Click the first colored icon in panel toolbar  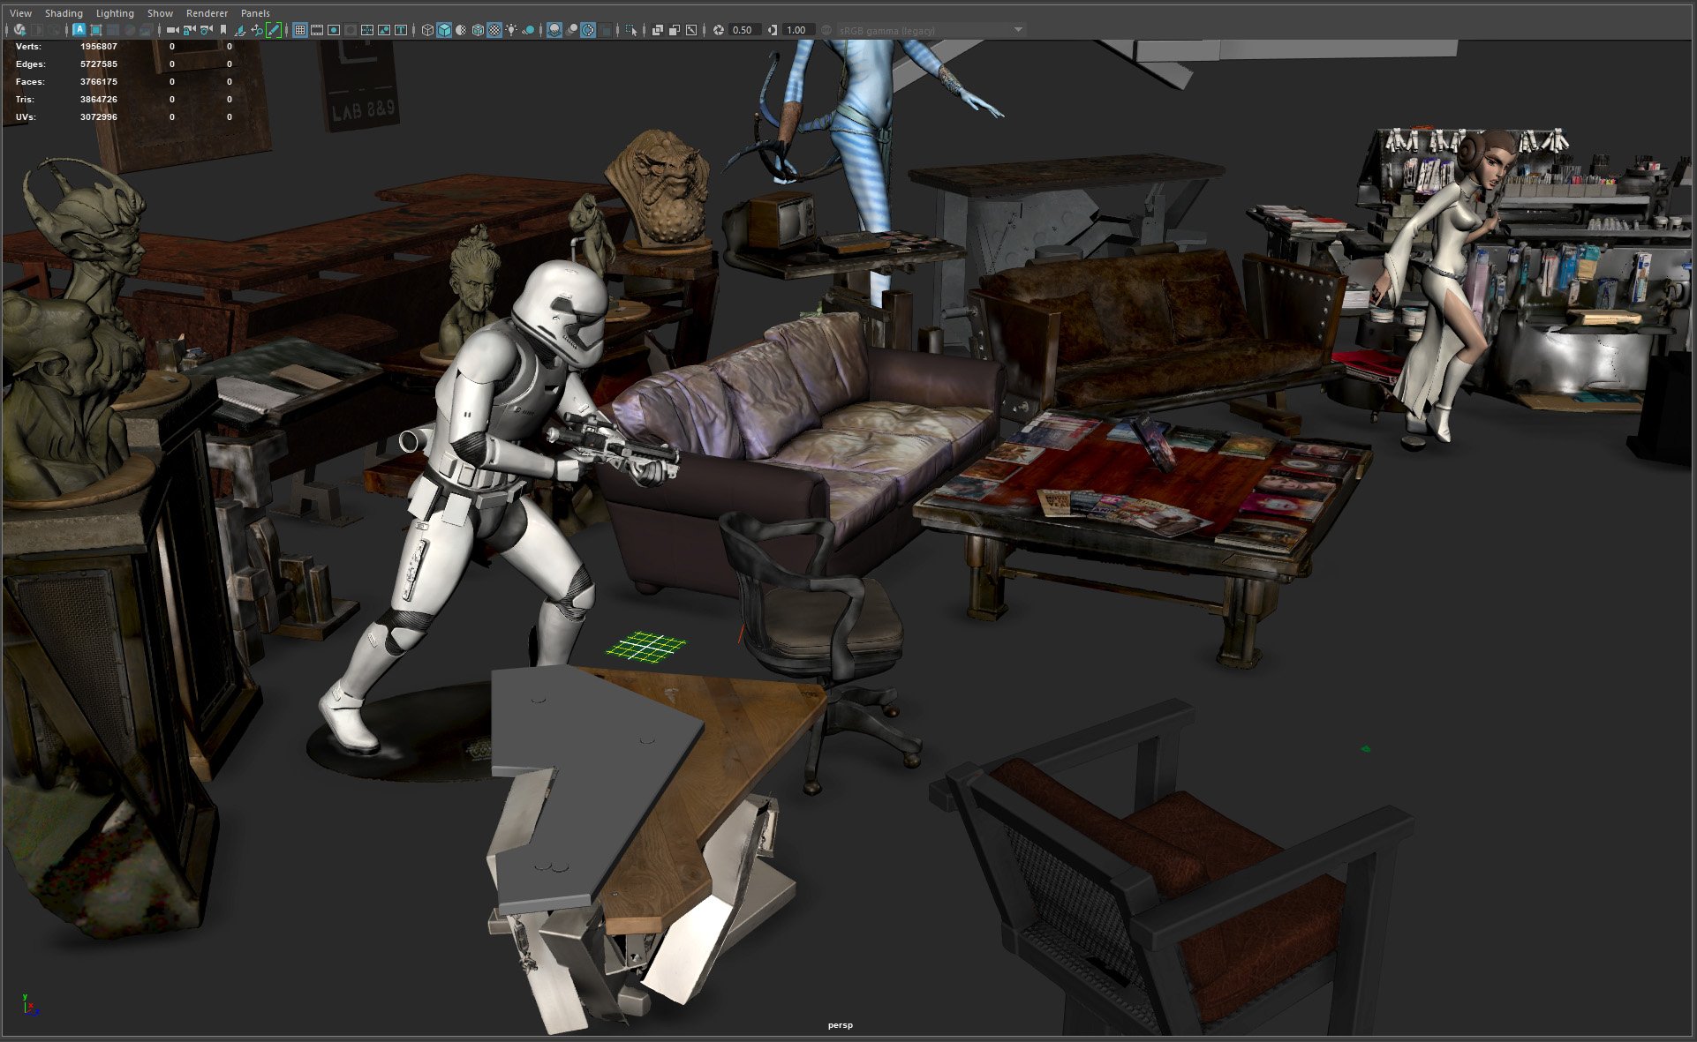pos(19,30)
